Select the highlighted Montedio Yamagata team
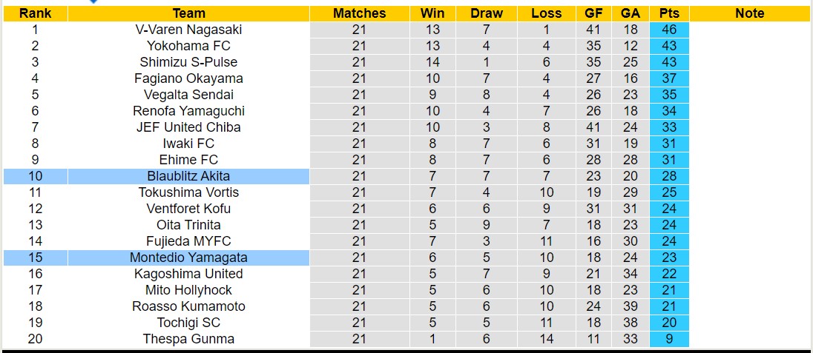 point(188,258)
